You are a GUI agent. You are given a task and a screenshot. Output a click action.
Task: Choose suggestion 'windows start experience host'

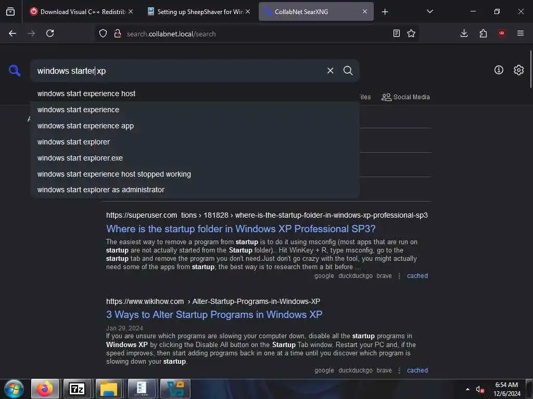[x=195, y=94]
